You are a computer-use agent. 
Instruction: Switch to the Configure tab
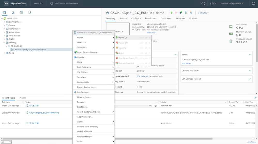[x=136, y=18]
